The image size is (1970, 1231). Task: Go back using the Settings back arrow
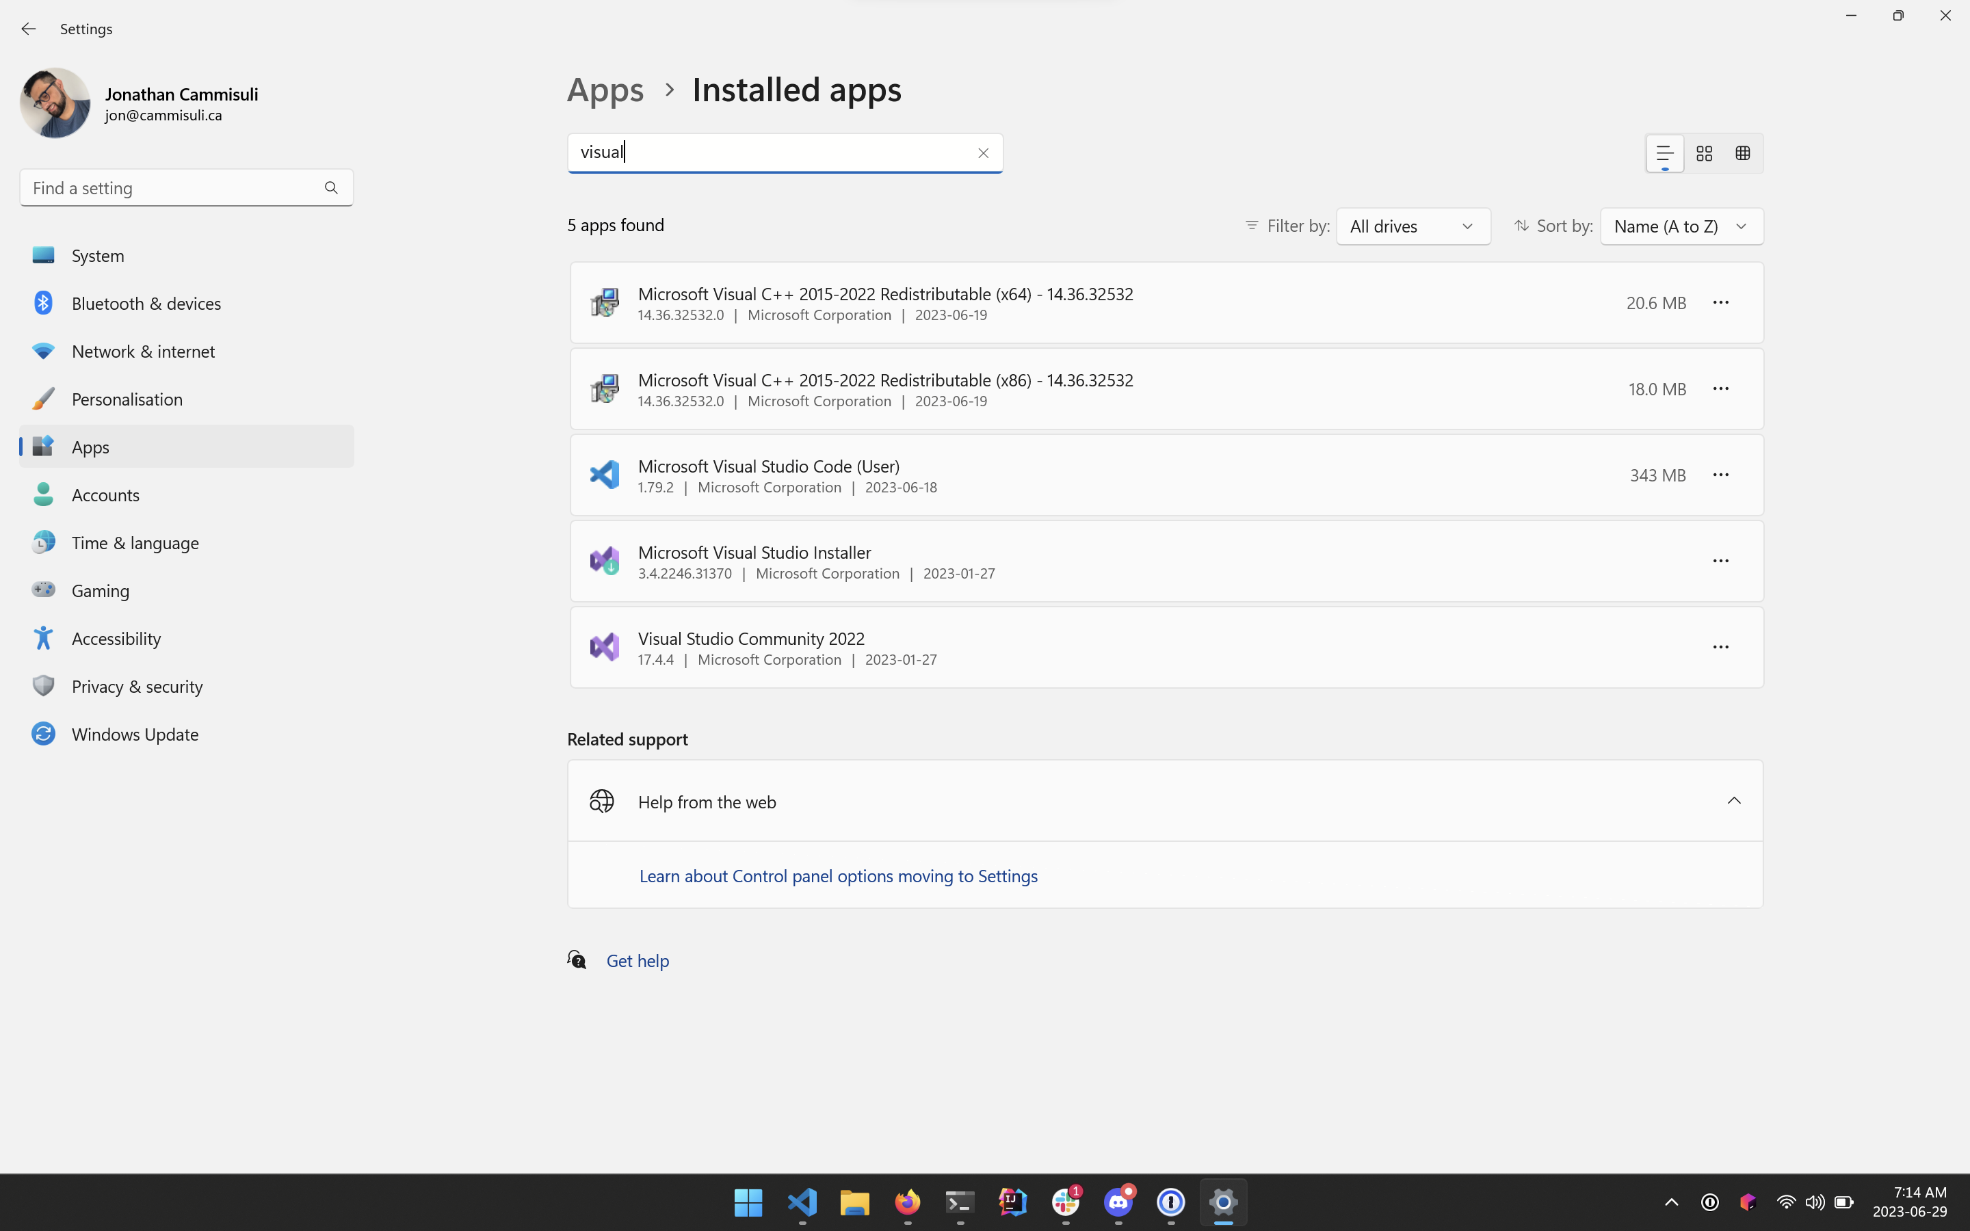coord(29,29)
